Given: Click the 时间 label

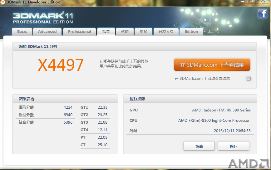Looking at the screenshot, I should (133, 131).
